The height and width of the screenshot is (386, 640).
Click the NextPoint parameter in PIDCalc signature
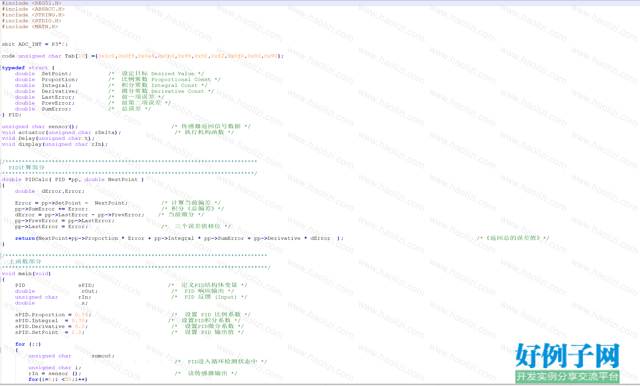click(123, 180)
